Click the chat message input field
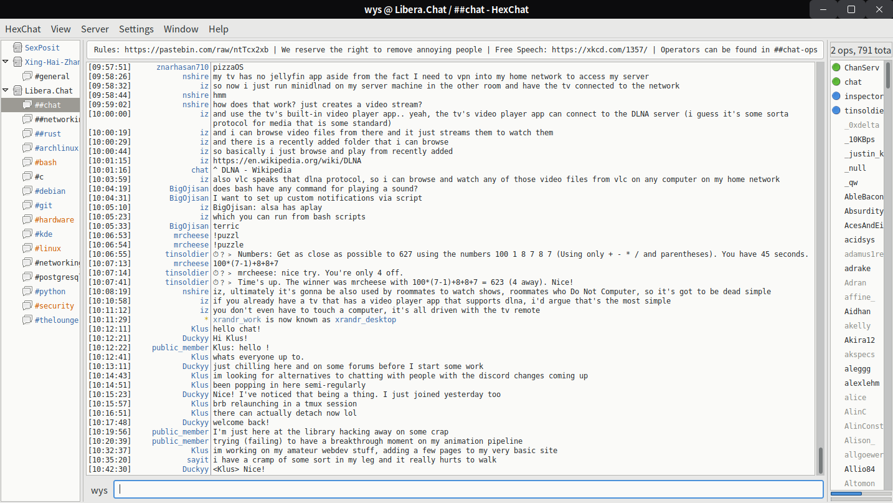The height and width of the screenshot is (503, 893). [468, 490]
